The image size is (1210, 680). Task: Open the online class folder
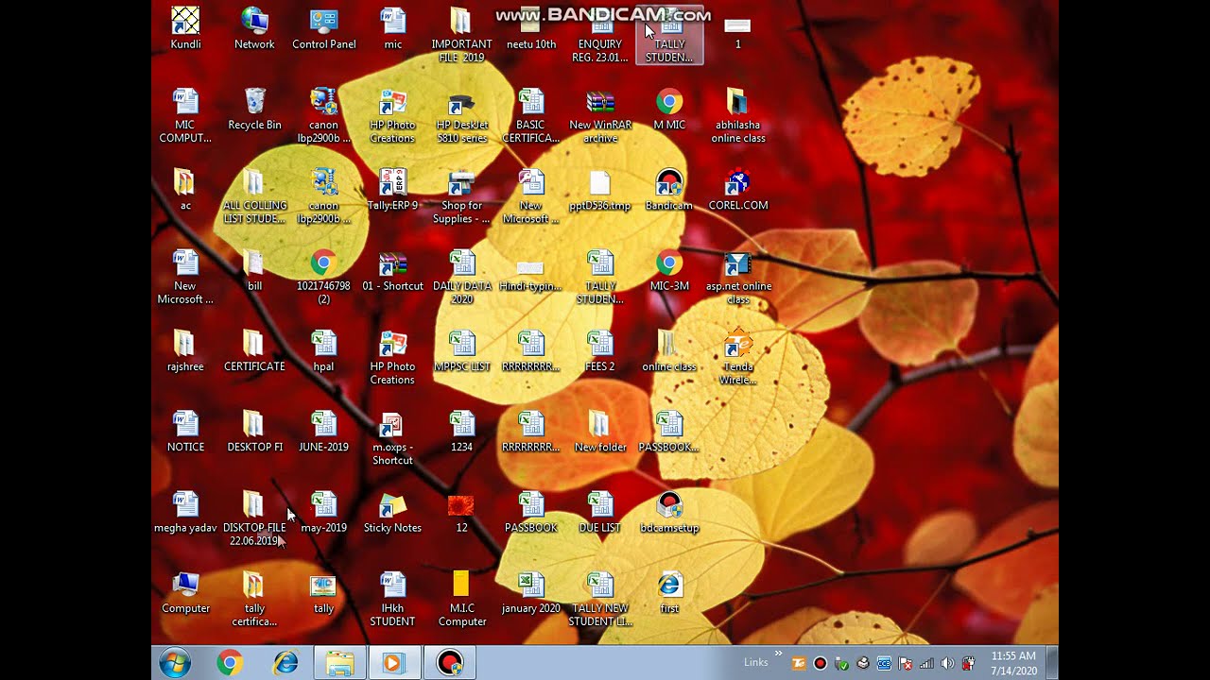coord(669,350)
